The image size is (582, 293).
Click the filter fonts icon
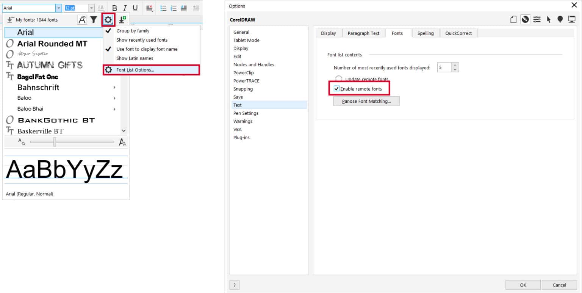coord(94,19)
